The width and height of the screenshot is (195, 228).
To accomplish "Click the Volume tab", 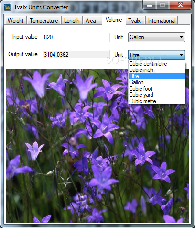I will point(114,20).
